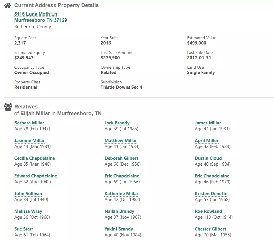The image size is (274, 242).
Task: Select the Age 84 (Jul 1940) text
Action: [31, 200]
